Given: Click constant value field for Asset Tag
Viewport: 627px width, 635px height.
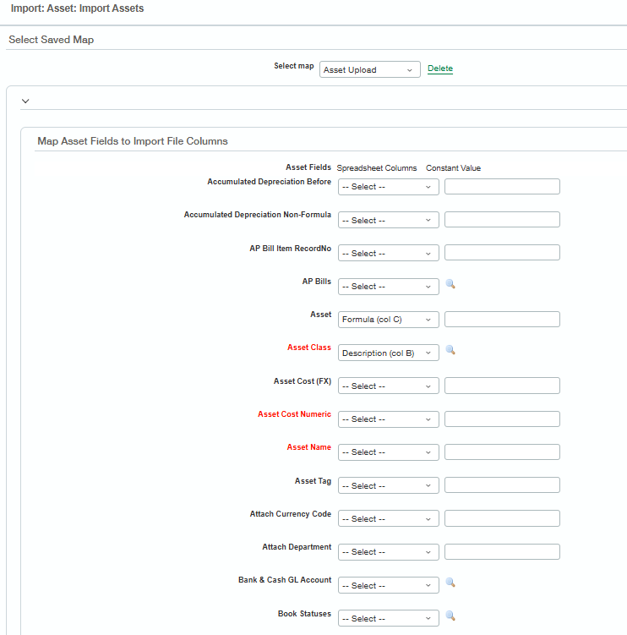Looking at the screenshot, I should pyautogui.click(x=502, y=485).
